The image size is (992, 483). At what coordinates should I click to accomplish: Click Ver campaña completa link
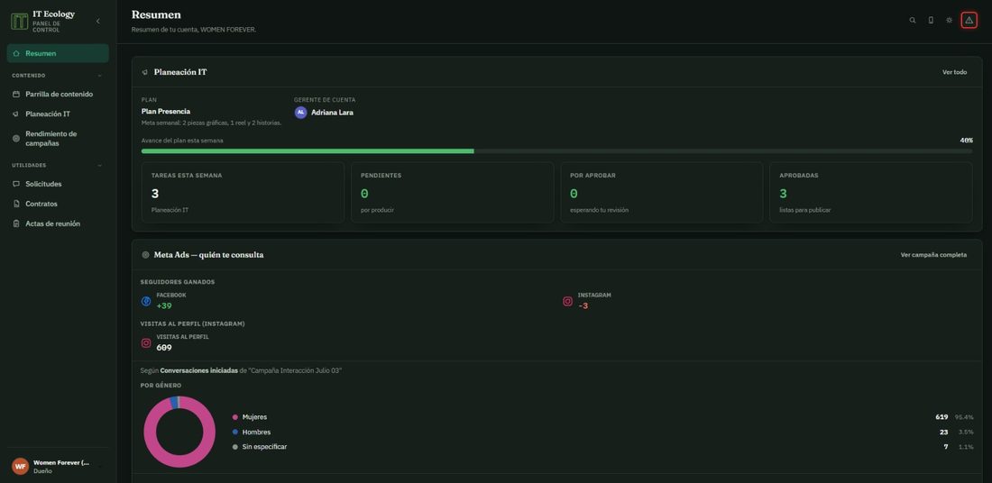933,255
